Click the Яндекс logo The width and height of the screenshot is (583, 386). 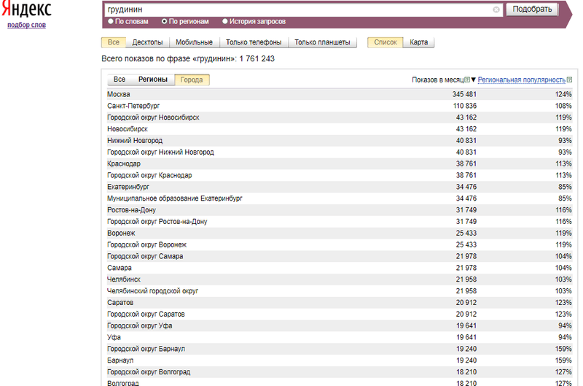26,9
